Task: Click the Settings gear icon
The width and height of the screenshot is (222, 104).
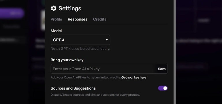Action: coord(54,8)
